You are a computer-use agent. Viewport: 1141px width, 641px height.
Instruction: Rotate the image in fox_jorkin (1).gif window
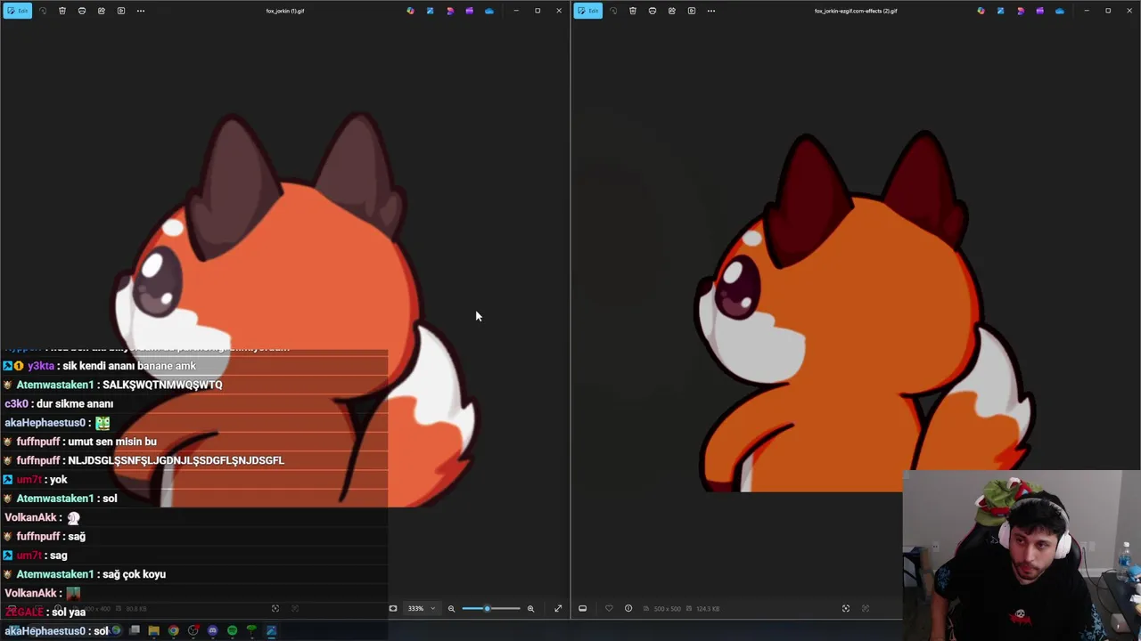pos(43,11)
